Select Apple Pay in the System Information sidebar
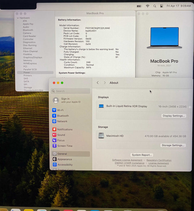 coord(28,24)
